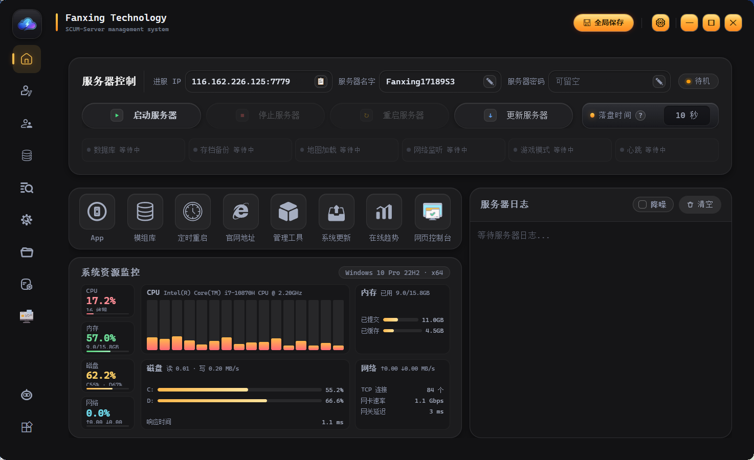Click the D: disk usage bar
Viewport: 754px width, 460px height.
[239, 401]
